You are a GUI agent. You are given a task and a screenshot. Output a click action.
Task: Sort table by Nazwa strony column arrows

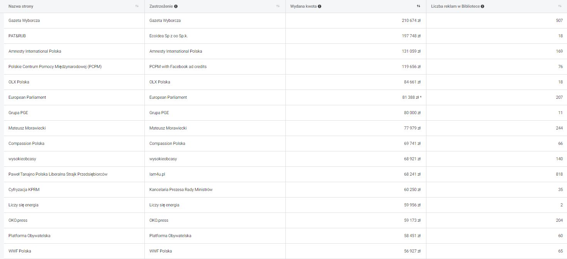[137, 6]
